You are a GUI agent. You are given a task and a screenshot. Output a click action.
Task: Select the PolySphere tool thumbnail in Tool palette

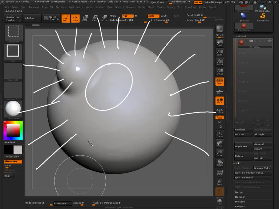(x=244, y=27)
